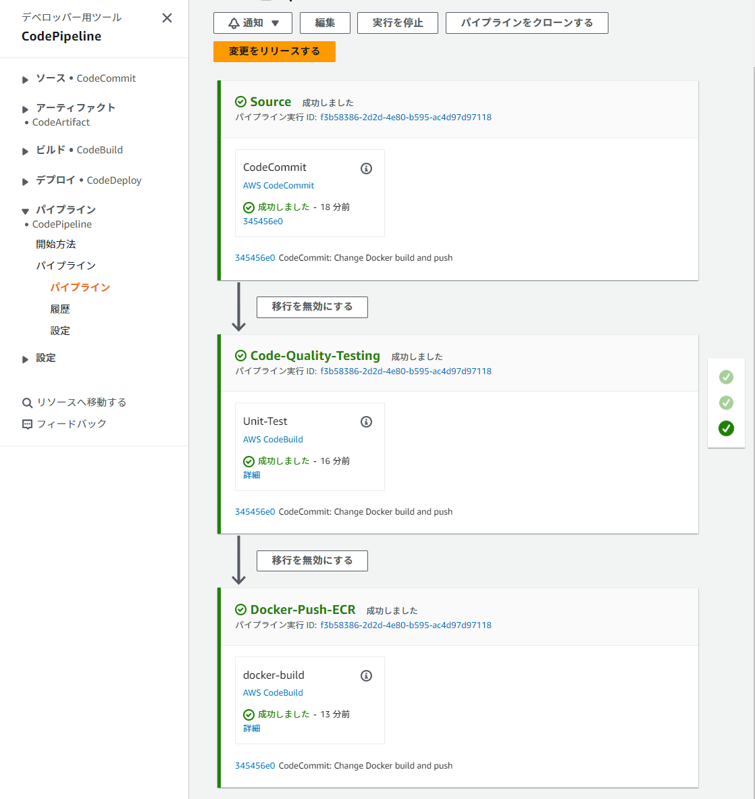The width and height of the screenshot is (755, 799).
Task: Expand the bottom 設定 sidebar section
Action: click(x=25, y=359)
